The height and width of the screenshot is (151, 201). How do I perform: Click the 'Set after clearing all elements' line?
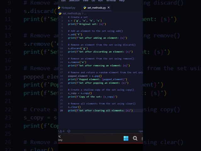pyautogui.click(x=100, y=110)
